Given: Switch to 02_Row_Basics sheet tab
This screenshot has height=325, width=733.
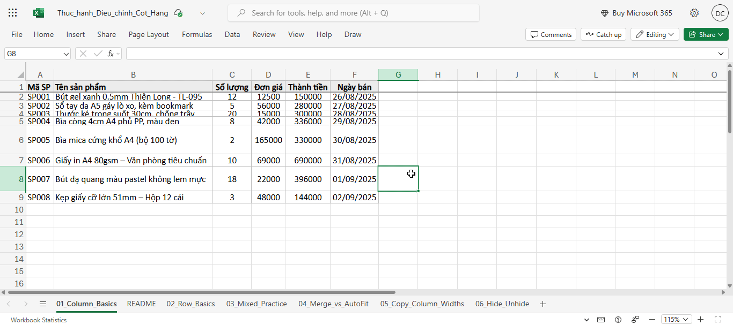Looking at the screenshot, I should tap(190, 304).
